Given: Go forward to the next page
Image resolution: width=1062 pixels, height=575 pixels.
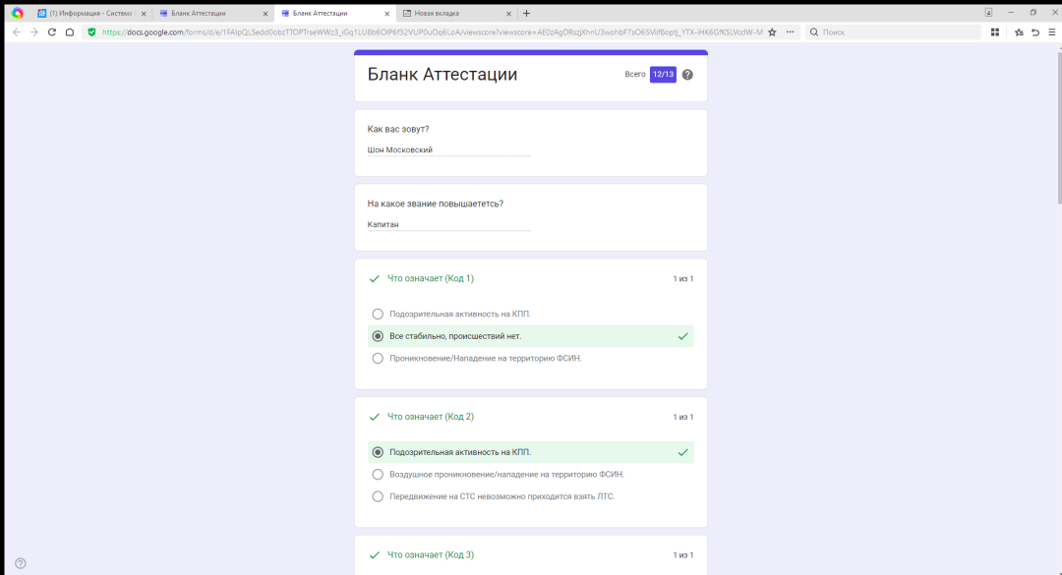Looking at the screenshot, I should [x=33, y=31].
